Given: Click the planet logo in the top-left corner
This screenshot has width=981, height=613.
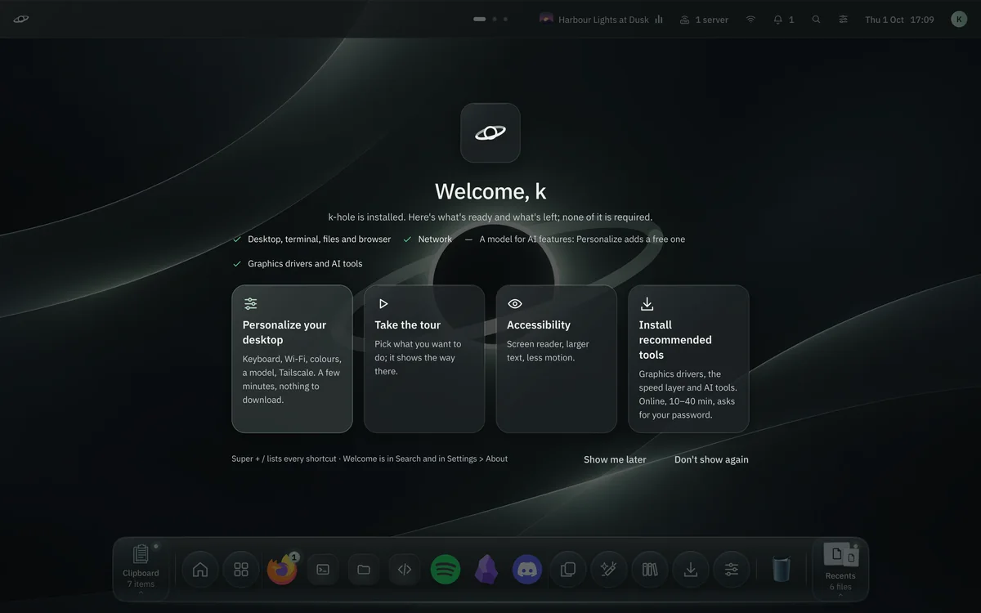Looking at the screenshot, I should click(x=21, y=19).
